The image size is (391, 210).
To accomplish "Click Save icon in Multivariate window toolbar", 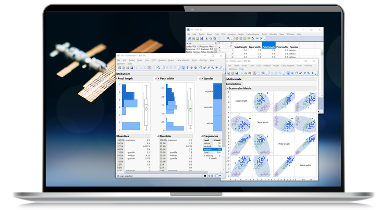I will 237,73.
